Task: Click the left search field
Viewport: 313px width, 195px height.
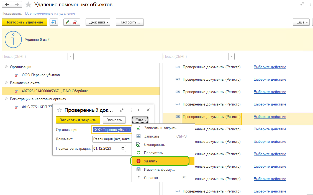Action: 35,56
